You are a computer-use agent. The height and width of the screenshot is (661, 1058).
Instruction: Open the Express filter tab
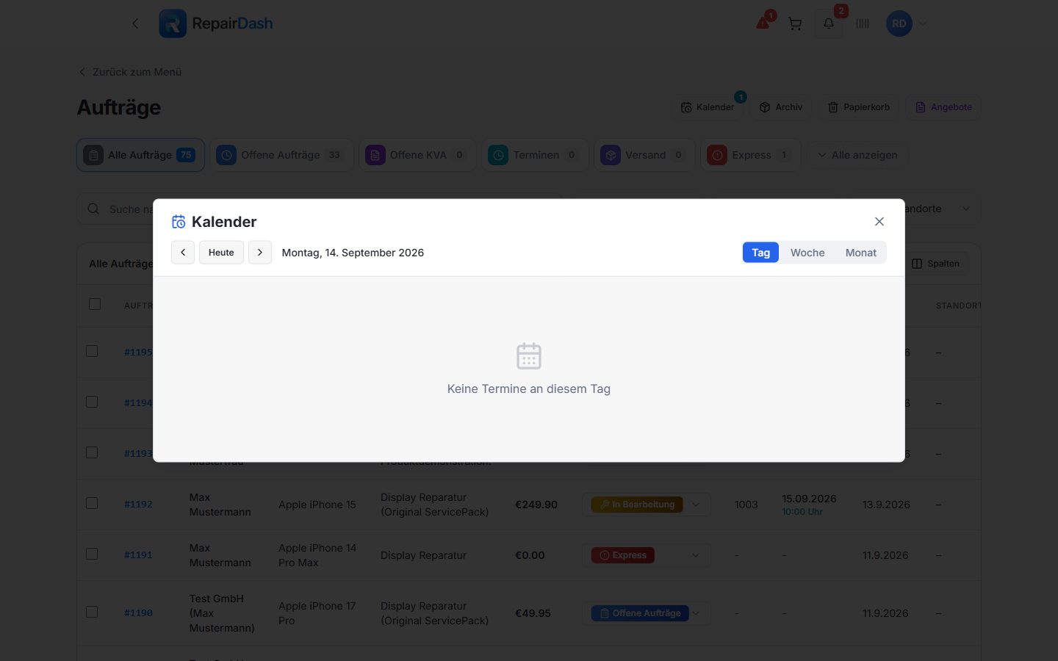click(750, 155)
